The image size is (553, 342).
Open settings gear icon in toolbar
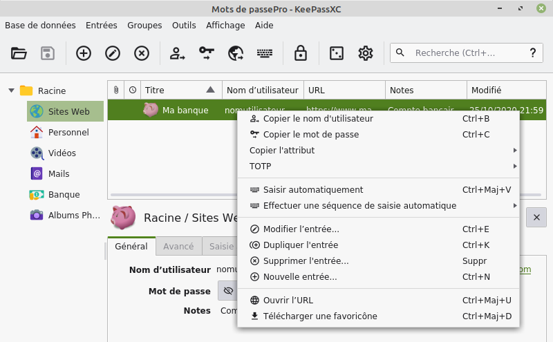[x=366, y=53]
